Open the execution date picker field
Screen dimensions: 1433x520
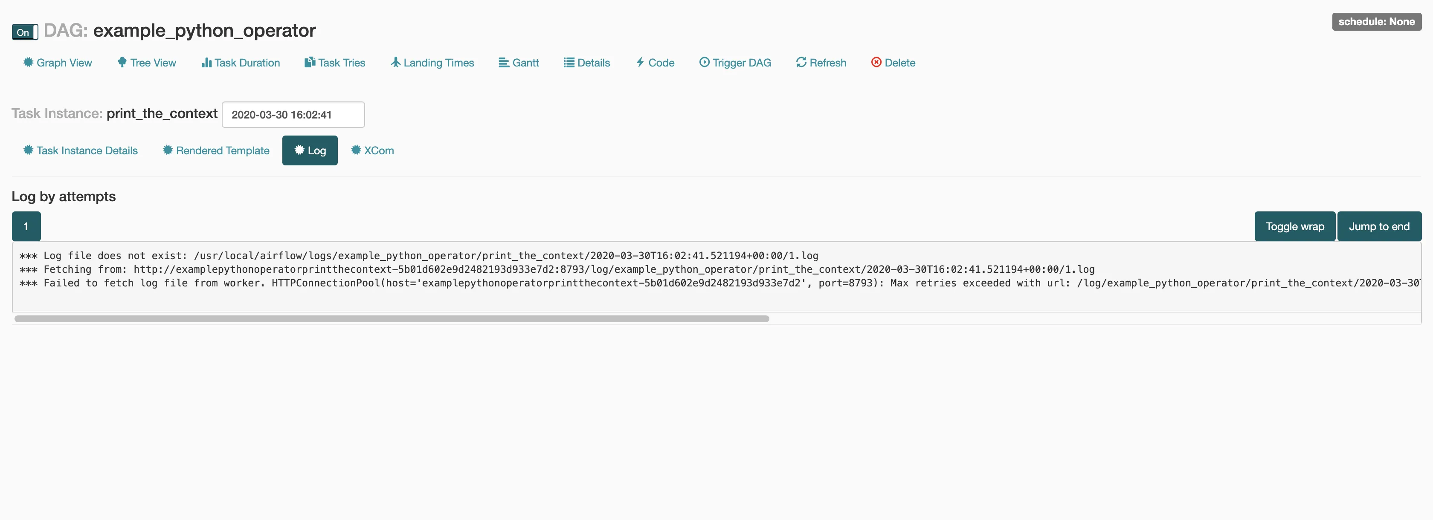click(293, 115)
